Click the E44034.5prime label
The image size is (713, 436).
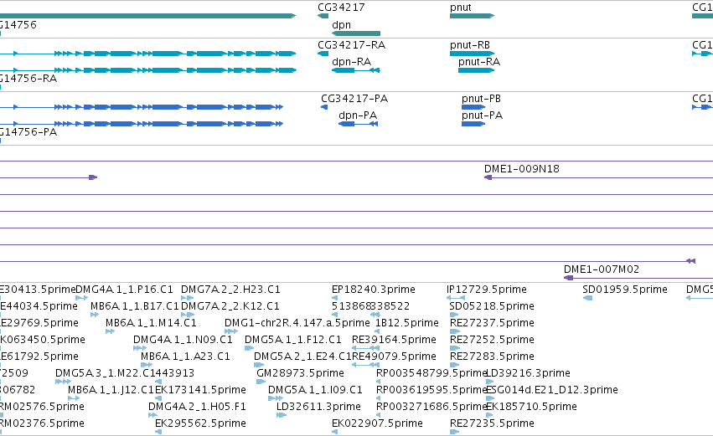point(39,306)
